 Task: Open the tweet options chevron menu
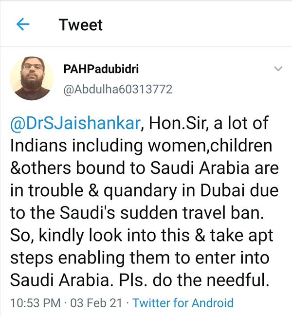[x=278, y=69]
